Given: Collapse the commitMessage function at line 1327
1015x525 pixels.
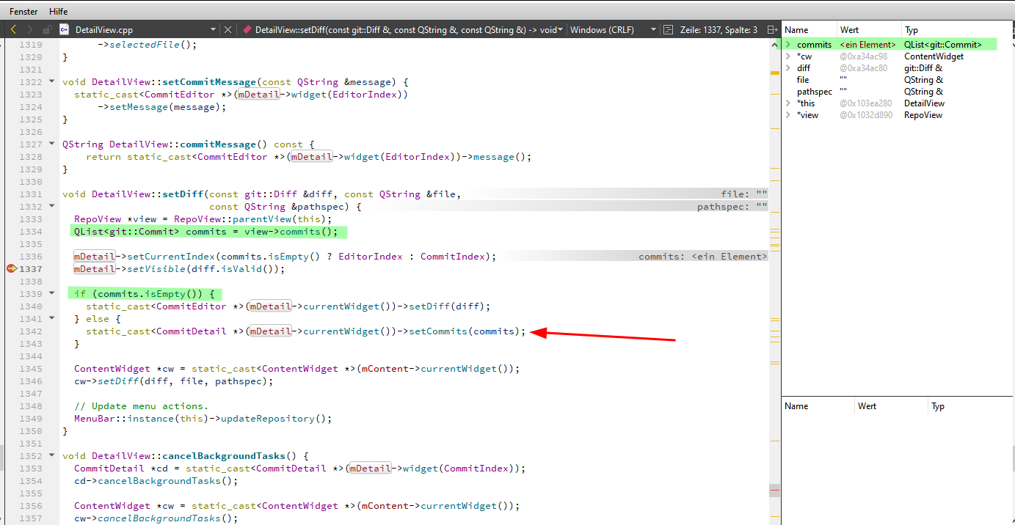Looking at the screenshot, I should click(x=51, y=144).
